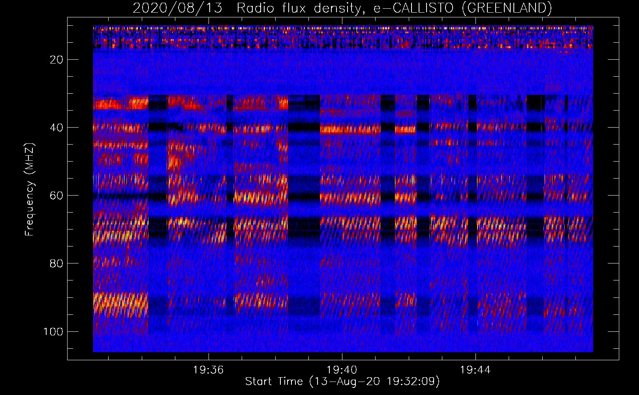Click the 100 frequency tick label
The image size is (639, 395).
click(53, 331)
